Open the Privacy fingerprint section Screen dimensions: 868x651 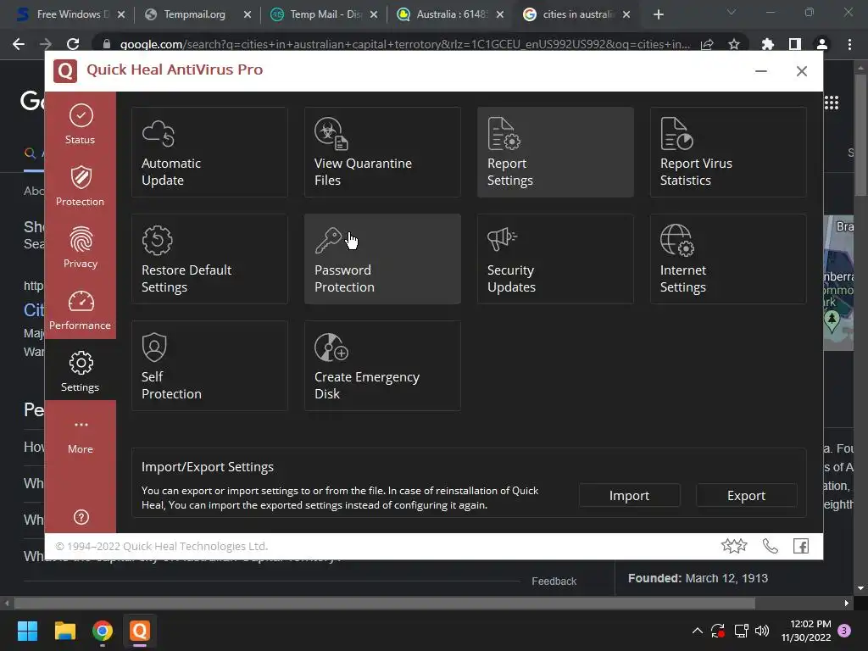pos(81,248)
